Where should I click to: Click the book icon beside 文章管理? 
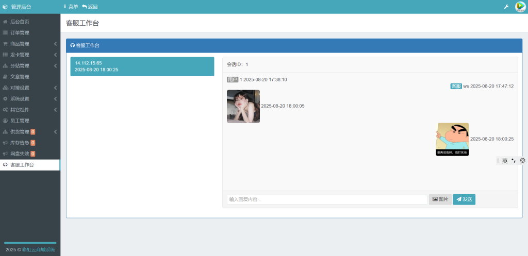coord(5,77)
